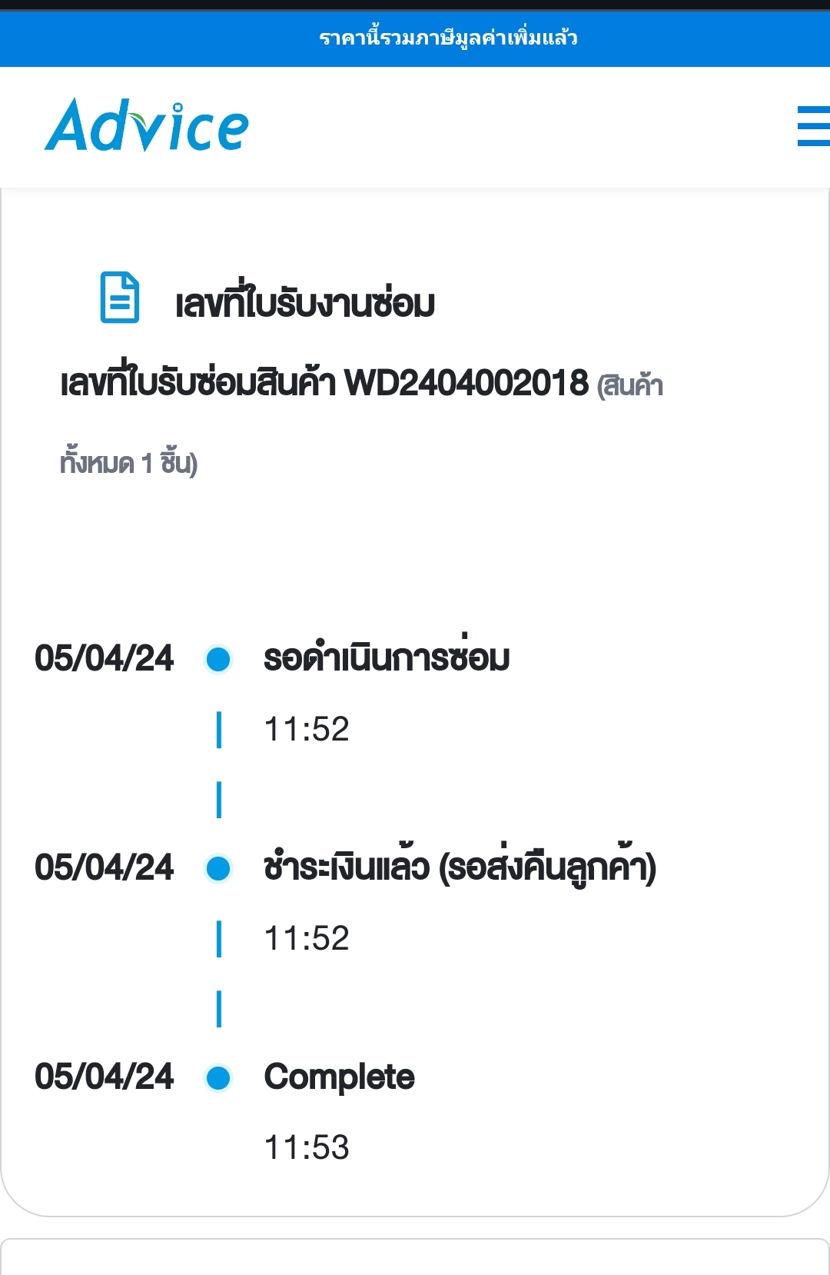830x1275 pixels.
Task: Click the ชำระเงินแล้ว (รอส่งคืนลูกค้า) status
Action: pyautogui.click(x=460, y=866)
